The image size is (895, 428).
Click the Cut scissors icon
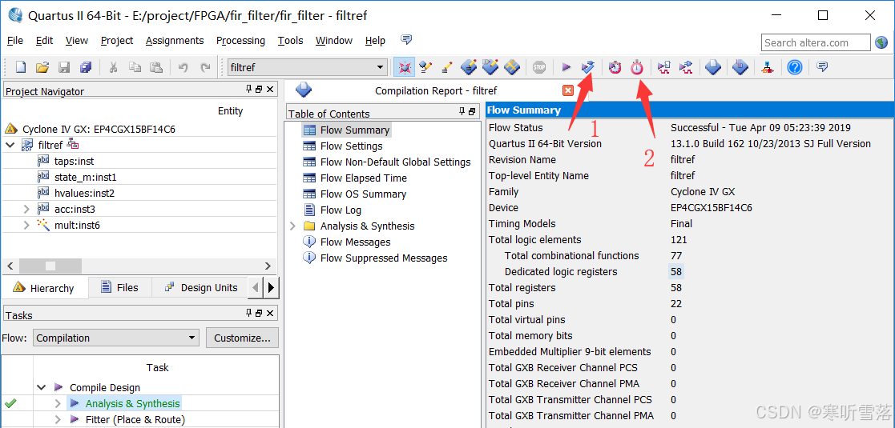pyautogui.click(x=113, y=67)
